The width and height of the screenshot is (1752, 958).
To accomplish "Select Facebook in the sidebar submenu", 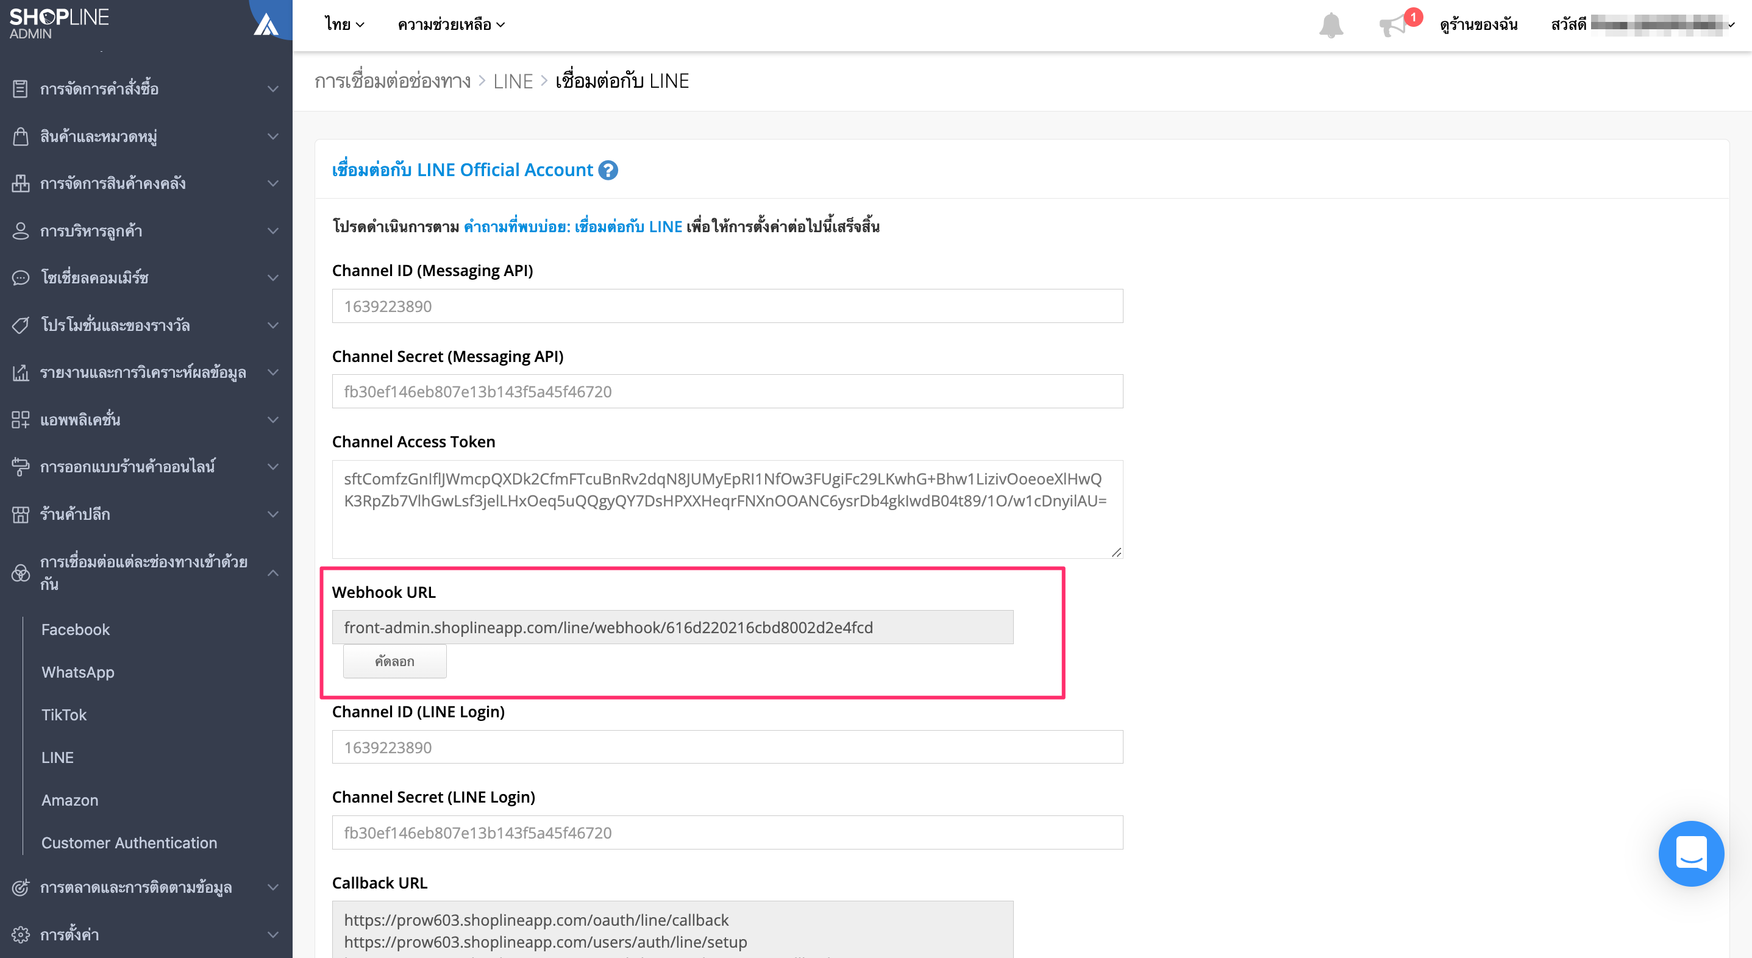I will pyautogui.click(x=76, y=630).
